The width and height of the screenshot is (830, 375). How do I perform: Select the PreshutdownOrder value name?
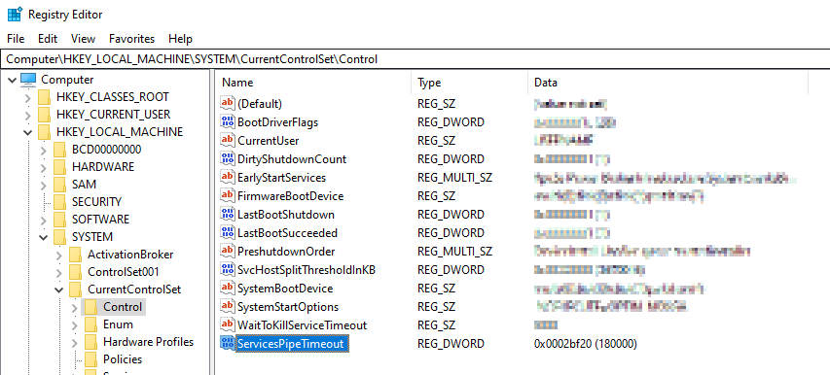(286, 252)
